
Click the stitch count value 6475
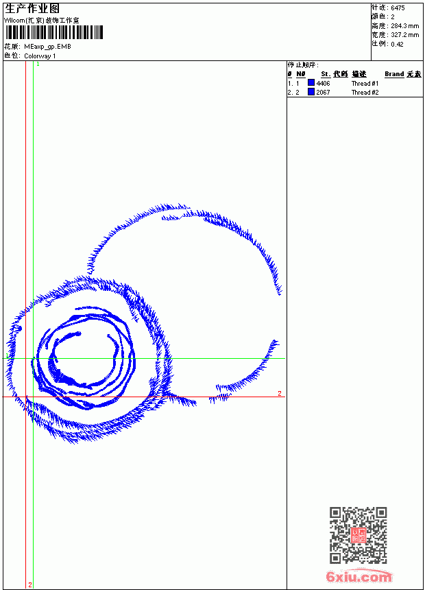click(398, 8)
